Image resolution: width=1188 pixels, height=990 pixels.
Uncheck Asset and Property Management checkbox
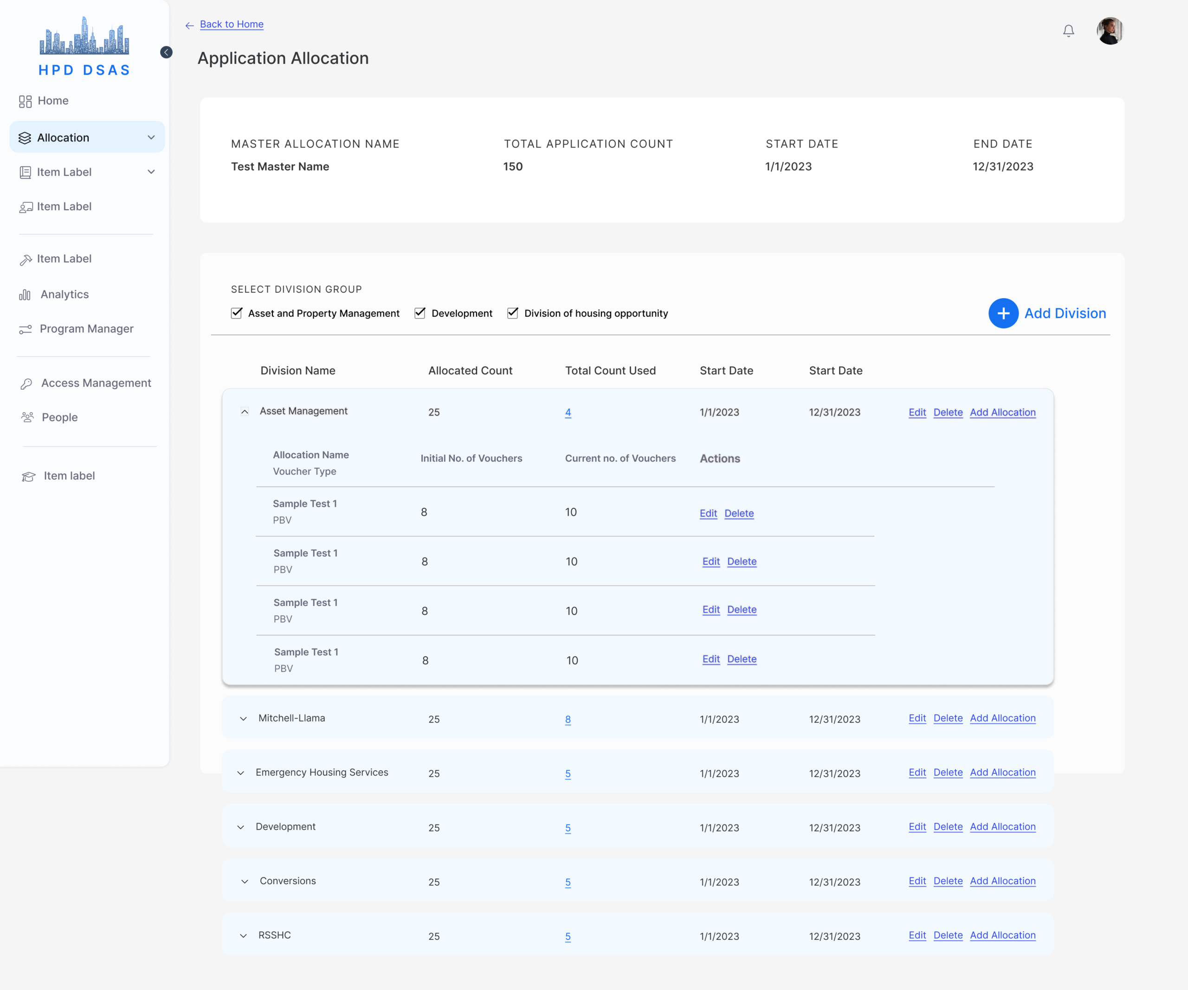tap(237, 313)
